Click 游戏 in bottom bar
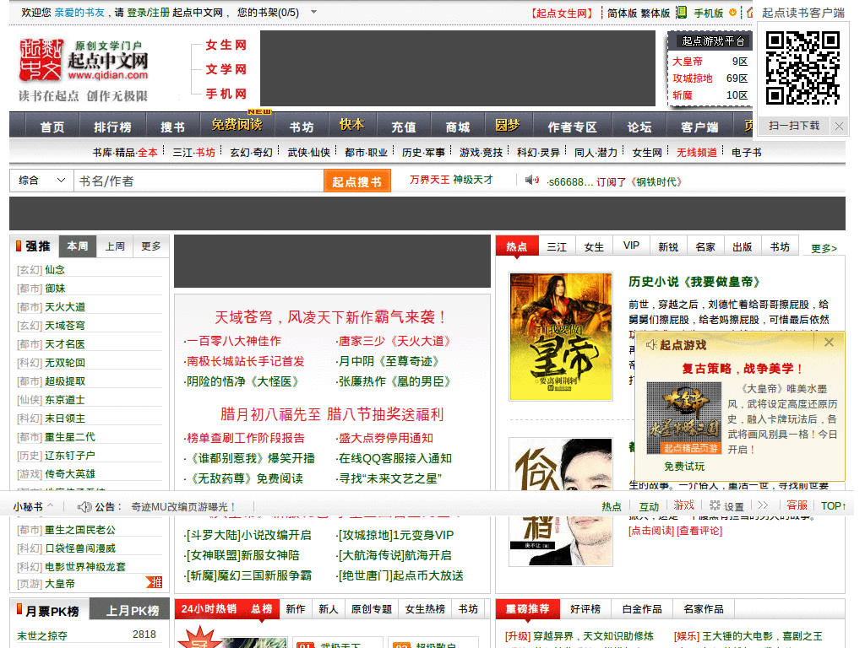865x648 pixels. 683,505
